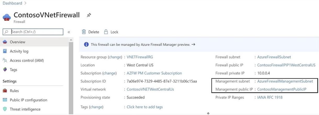Open Activity log from sidebar
Viewport: 319px width, 115px height.
pyautogui.click(x=19, y=51)
